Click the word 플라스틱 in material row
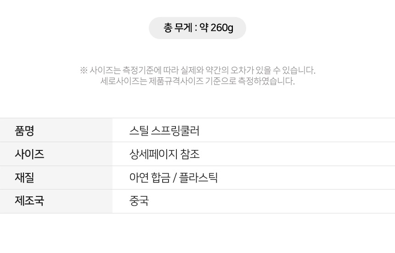Image resolution: width=395 pixels, height=253 pixels. click(198, 178)
